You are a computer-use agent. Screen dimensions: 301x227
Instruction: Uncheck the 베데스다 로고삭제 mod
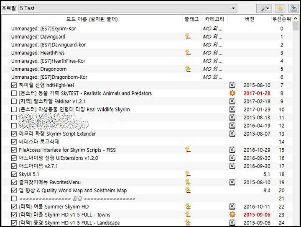[x=14, y=142]
